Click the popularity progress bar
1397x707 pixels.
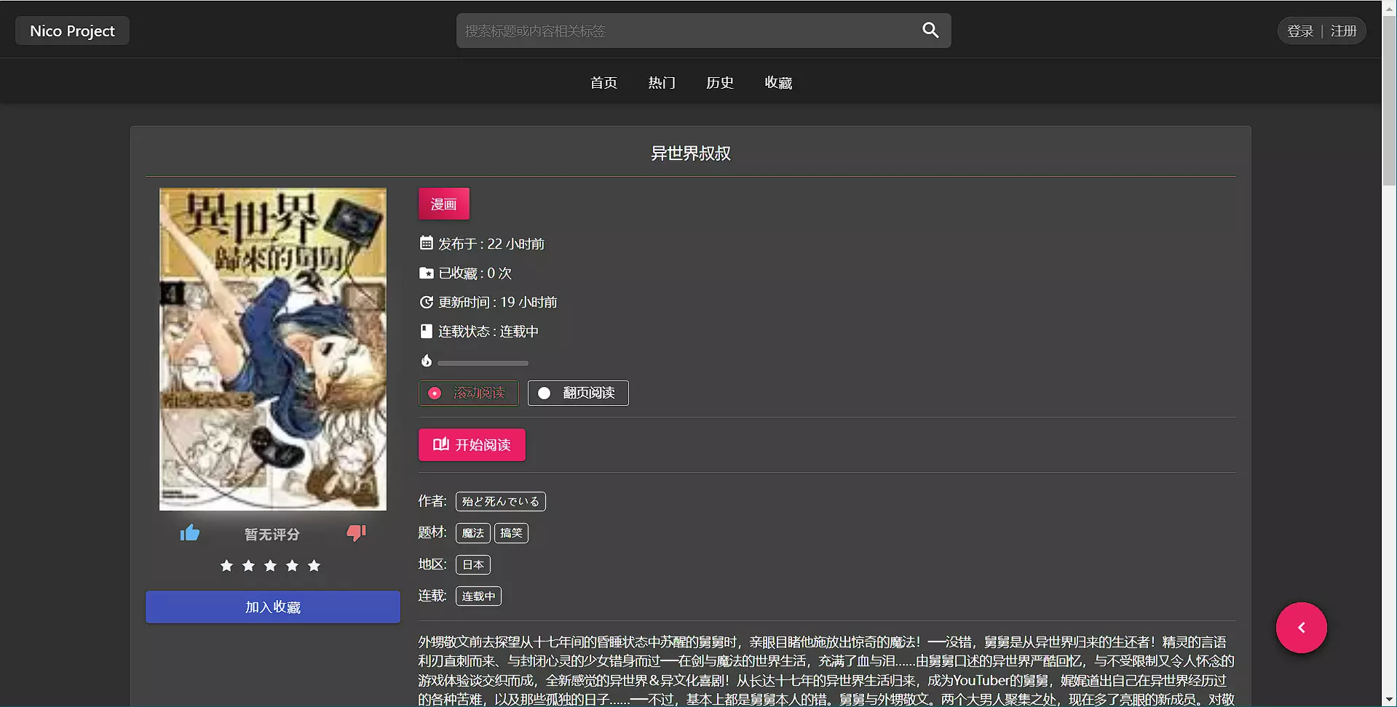point(483,363)
